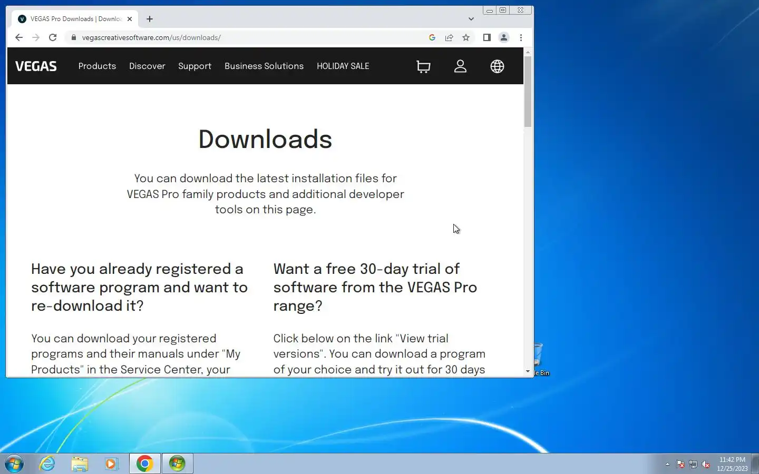
Task: Open the Products menu
Action: click(97, 66)
